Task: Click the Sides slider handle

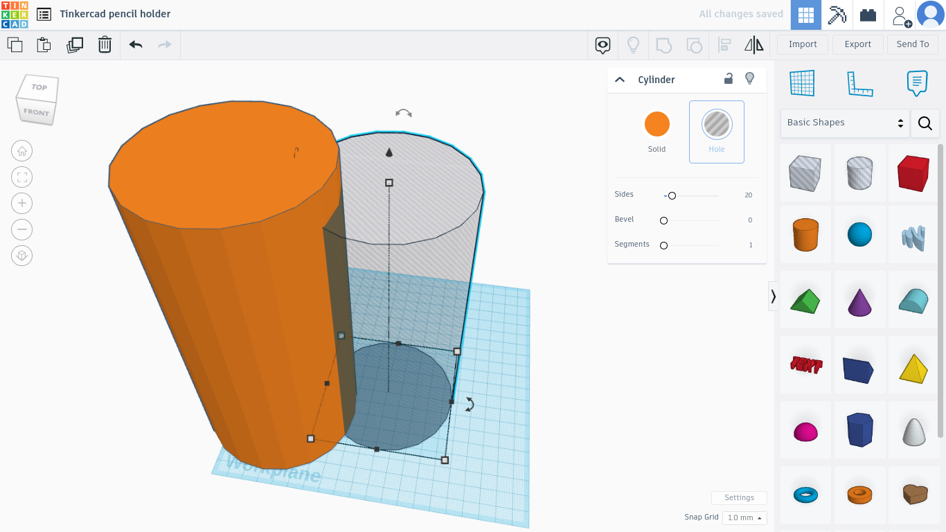Action: [x=672, y=196]
